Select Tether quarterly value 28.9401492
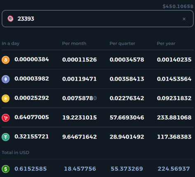 click(127, 137)
